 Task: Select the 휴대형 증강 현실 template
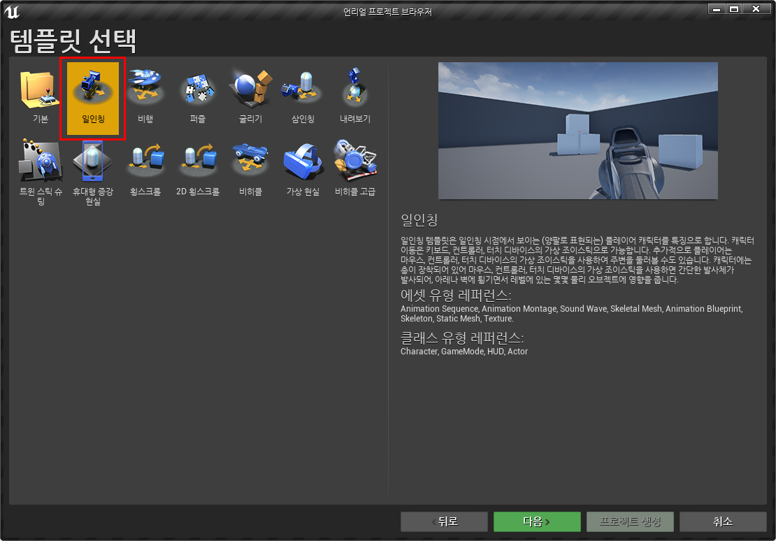click(92, 172)
